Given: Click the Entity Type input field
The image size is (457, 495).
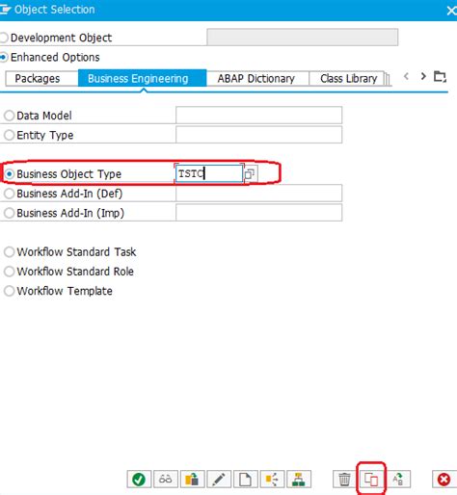Looking at the screenshot, I should [x=258, y=135].
